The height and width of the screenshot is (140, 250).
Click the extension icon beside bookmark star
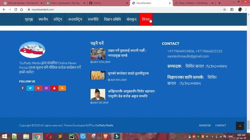232,9
